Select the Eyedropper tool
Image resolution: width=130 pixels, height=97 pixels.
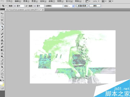(2, 30)
